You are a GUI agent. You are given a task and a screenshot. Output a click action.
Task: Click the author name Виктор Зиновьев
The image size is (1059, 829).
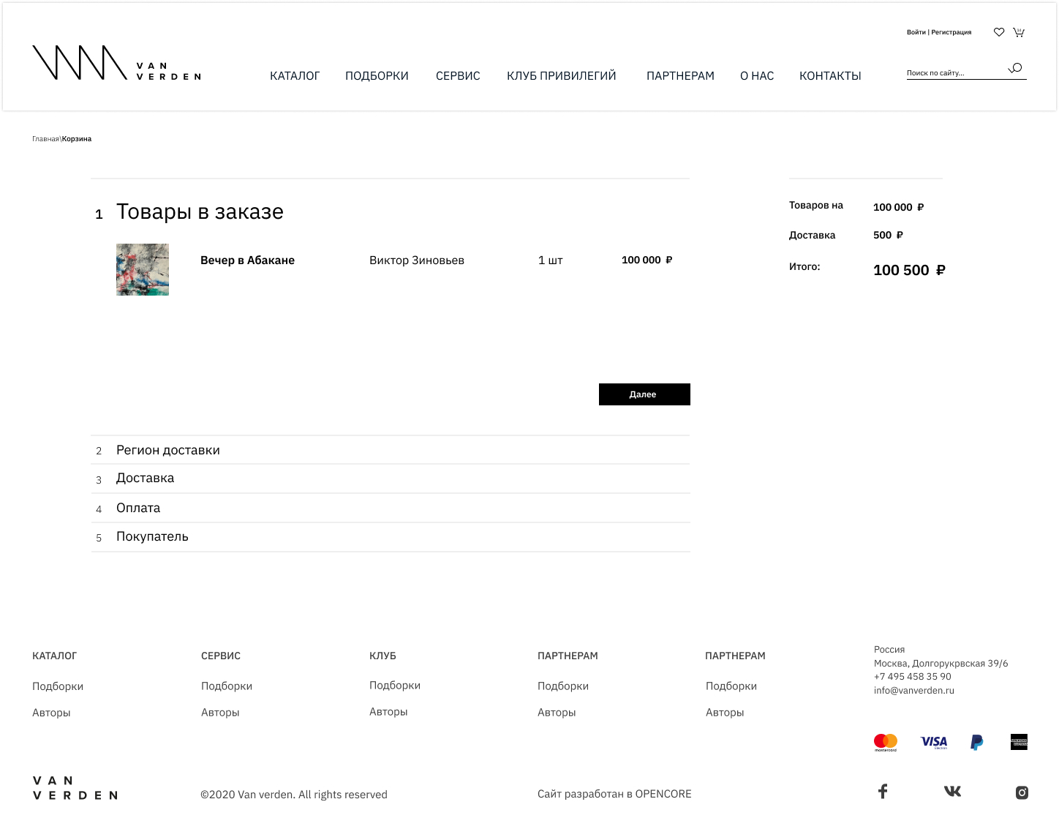417,260
